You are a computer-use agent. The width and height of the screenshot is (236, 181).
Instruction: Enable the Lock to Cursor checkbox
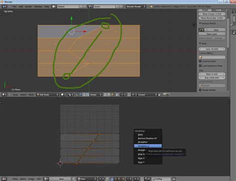[200, 61]
